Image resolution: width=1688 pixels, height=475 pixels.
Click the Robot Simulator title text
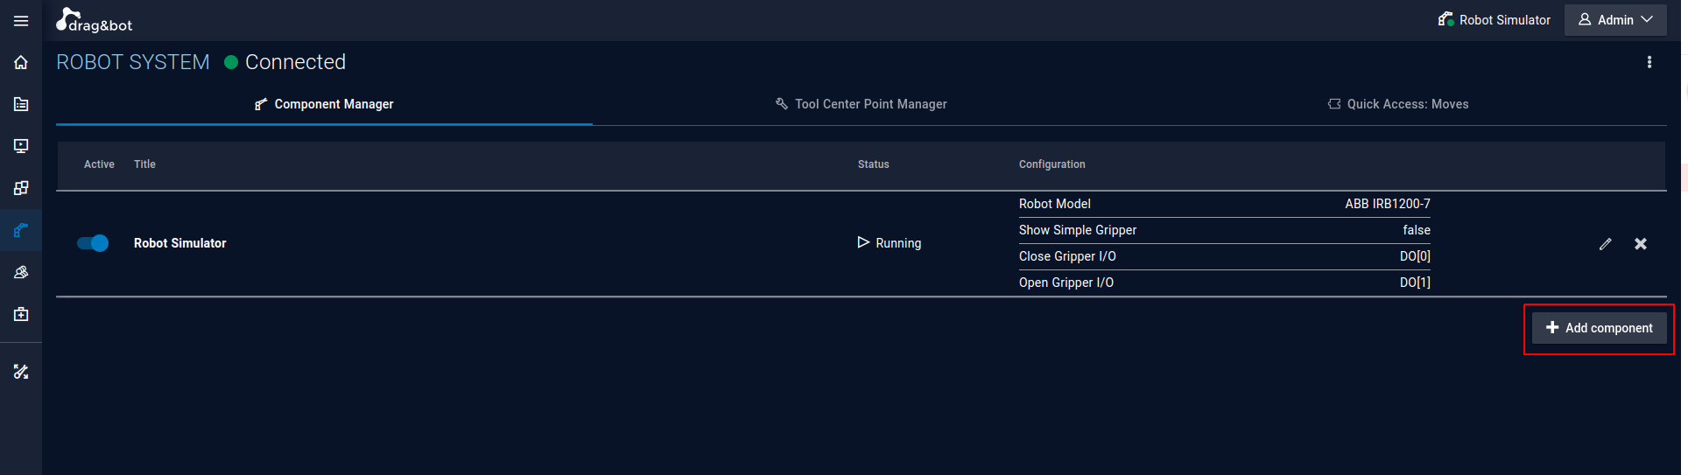pyautogui.click(x=180, y=243)
